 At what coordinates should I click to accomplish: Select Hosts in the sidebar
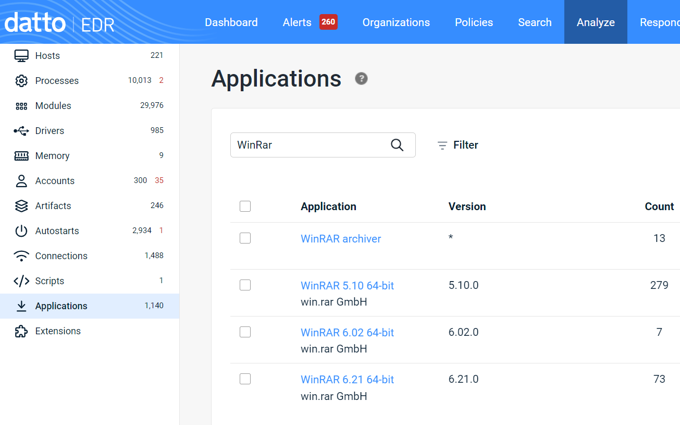(90, 56)
